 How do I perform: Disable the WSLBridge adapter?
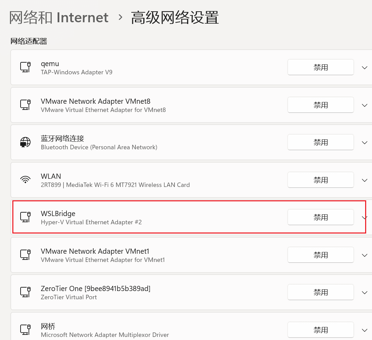pos(321,217)
